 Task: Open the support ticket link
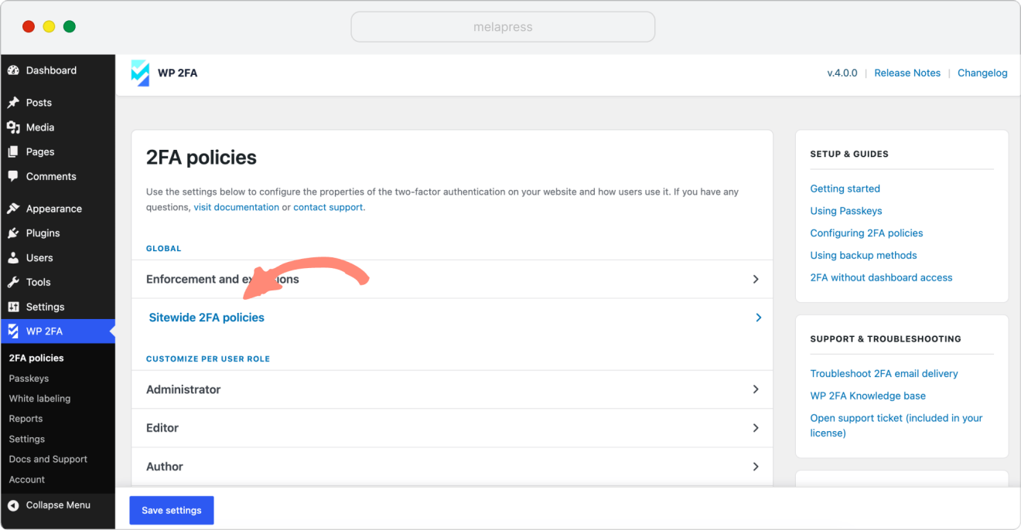tap(896, 426)
